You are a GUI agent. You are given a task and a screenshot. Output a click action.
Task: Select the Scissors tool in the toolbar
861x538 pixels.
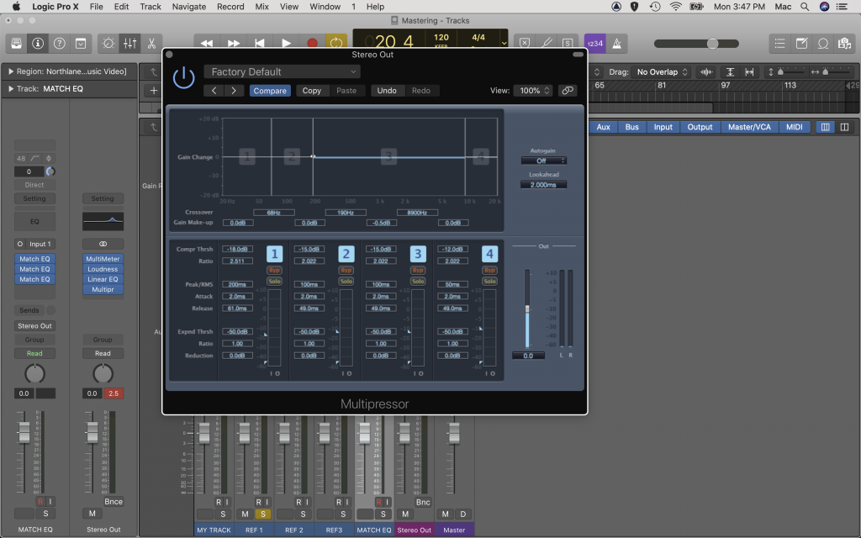pos(152,42)
